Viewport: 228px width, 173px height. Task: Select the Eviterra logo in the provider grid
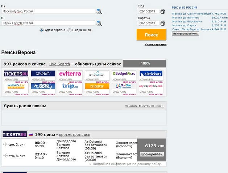coord(70,74)
